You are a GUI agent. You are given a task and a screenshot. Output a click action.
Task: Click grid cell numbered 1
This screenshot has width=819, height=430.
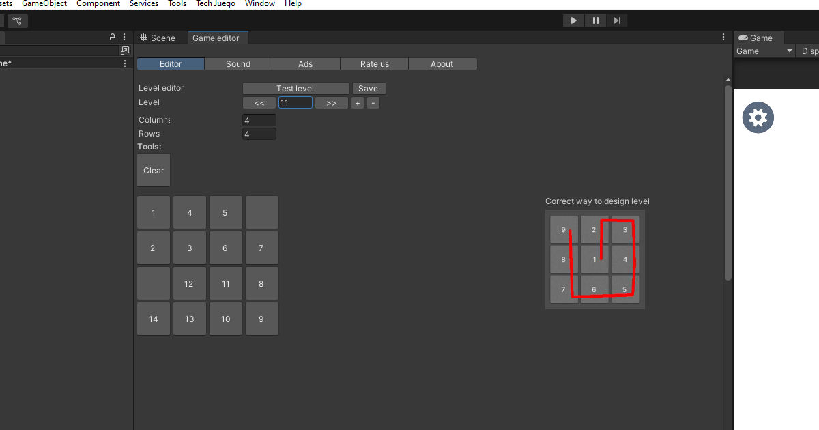tap(154, 212)
